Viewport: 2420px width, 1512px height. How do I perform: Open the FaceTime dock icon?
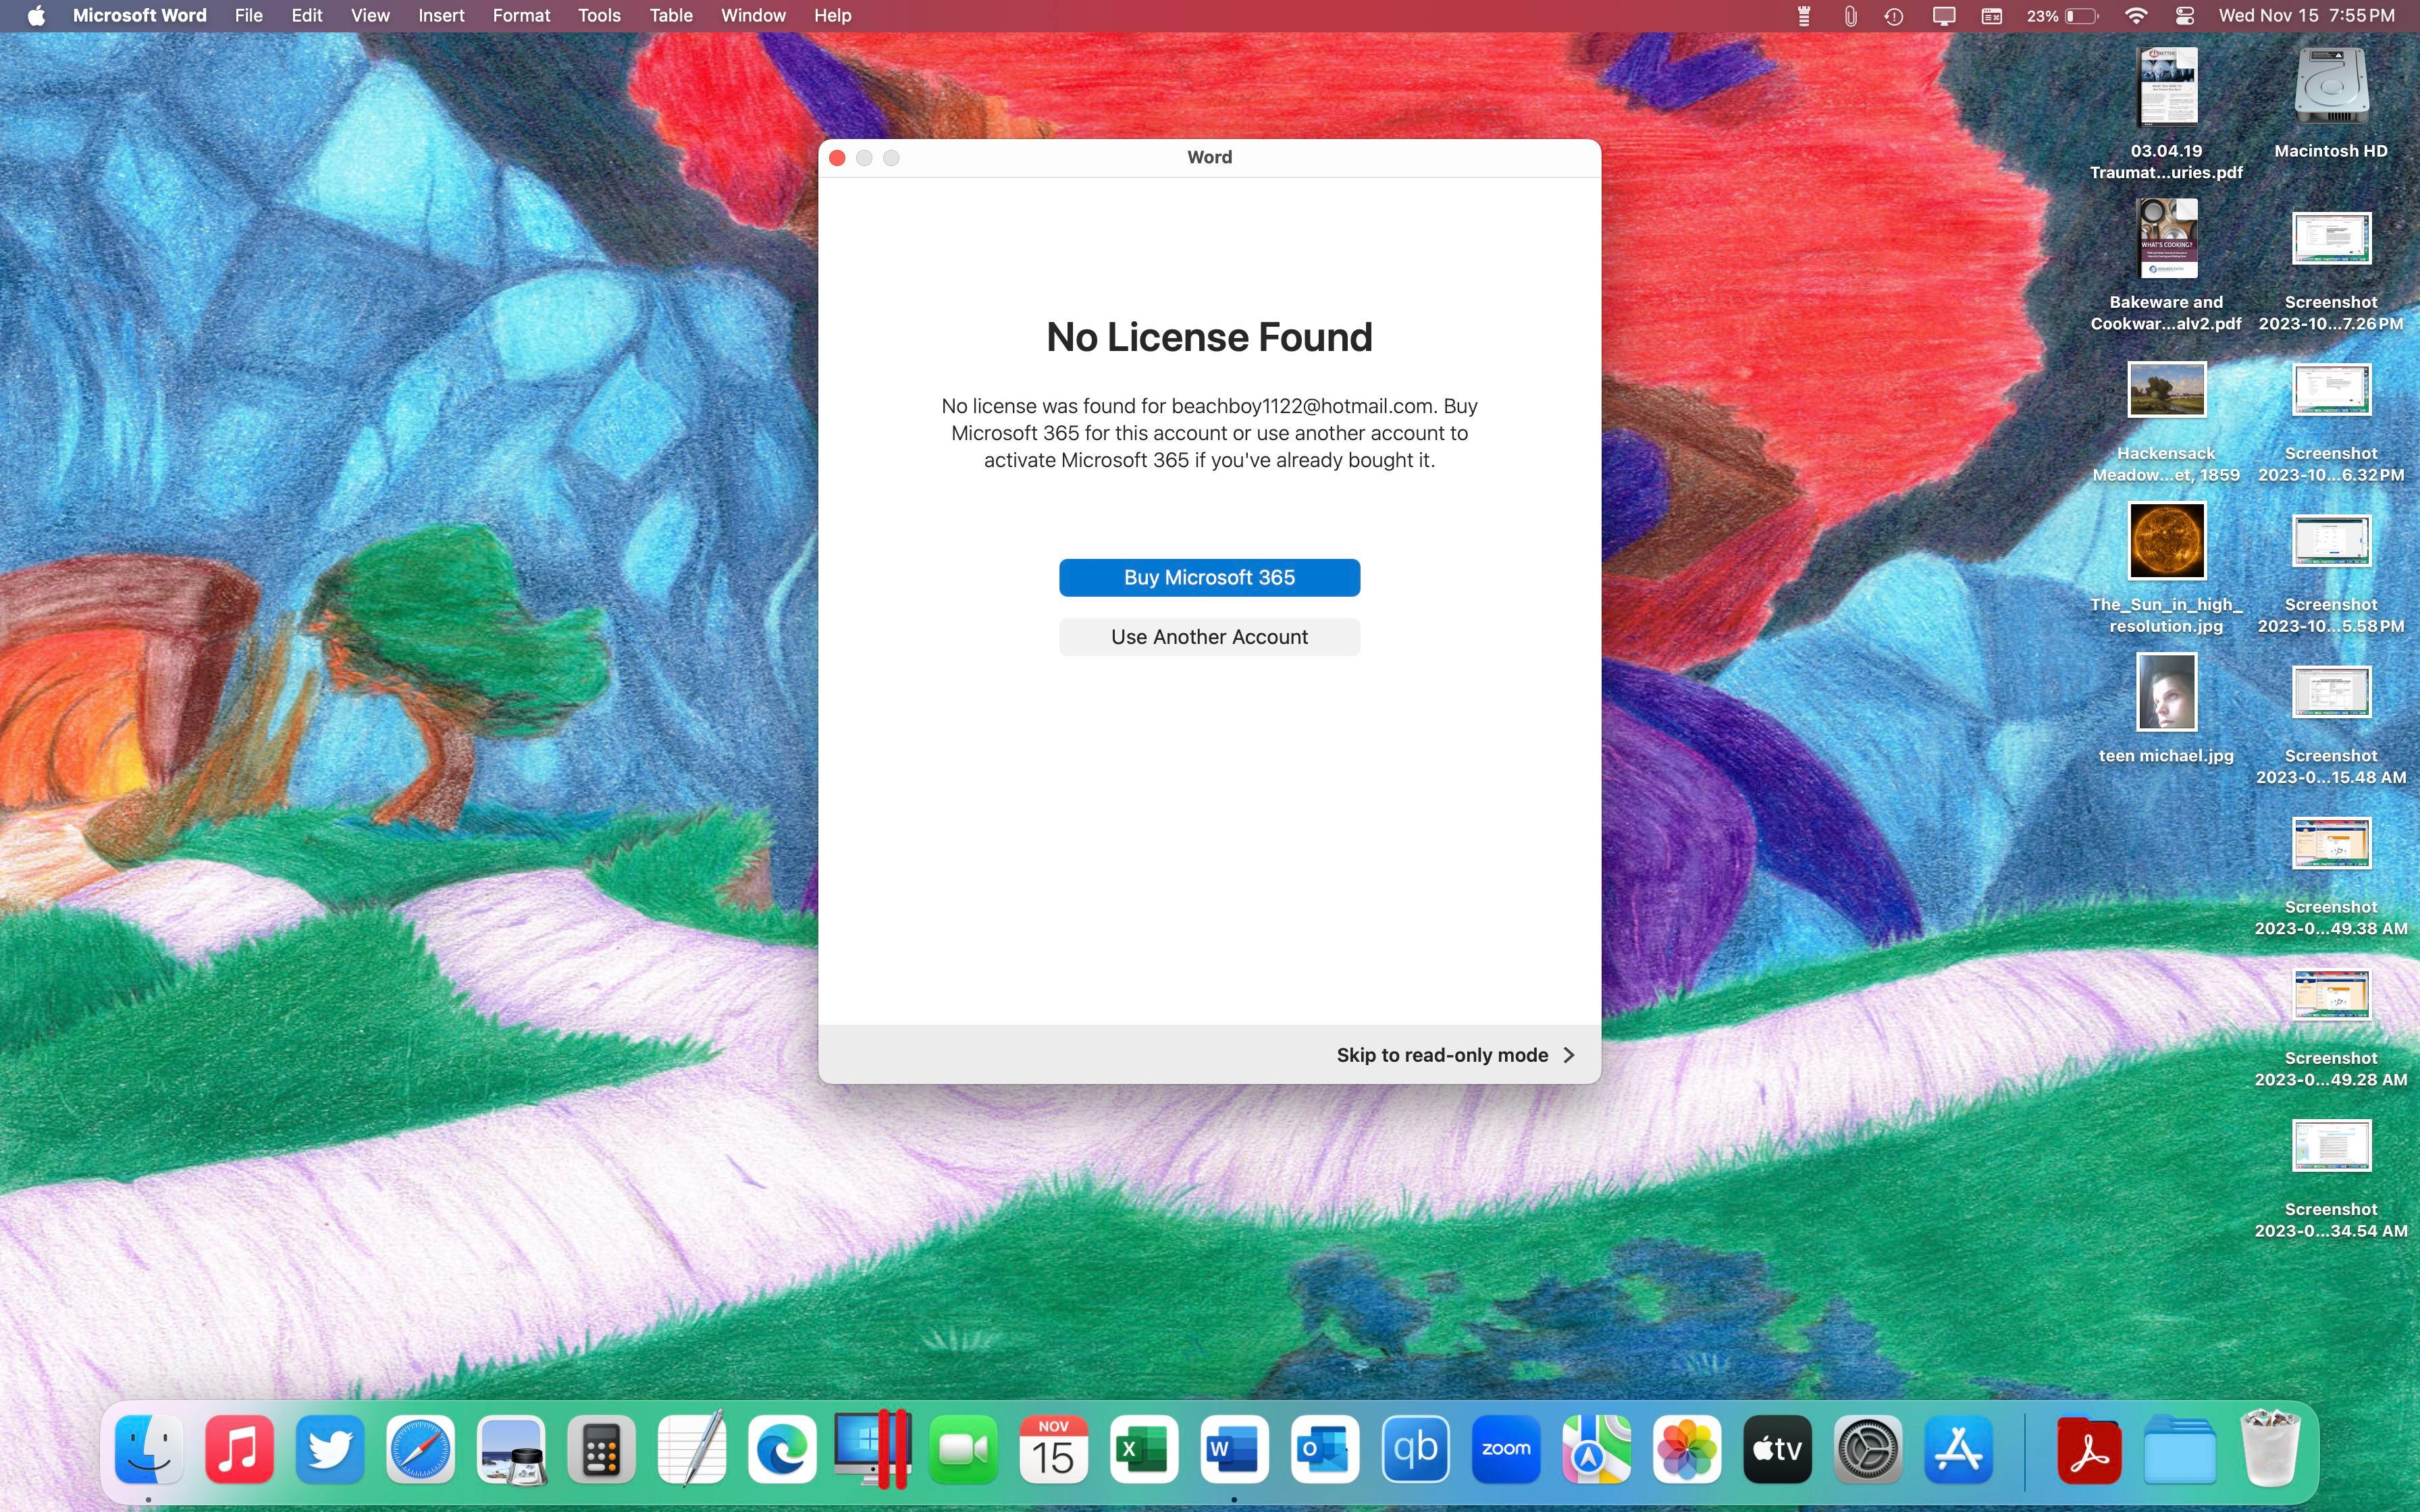point(963,1449)
